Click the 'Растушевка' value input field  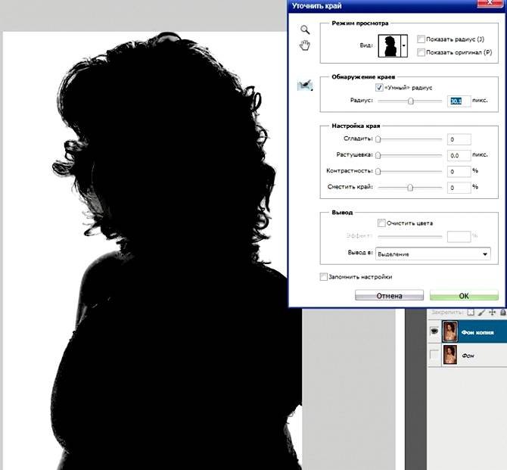pos(459,154)
